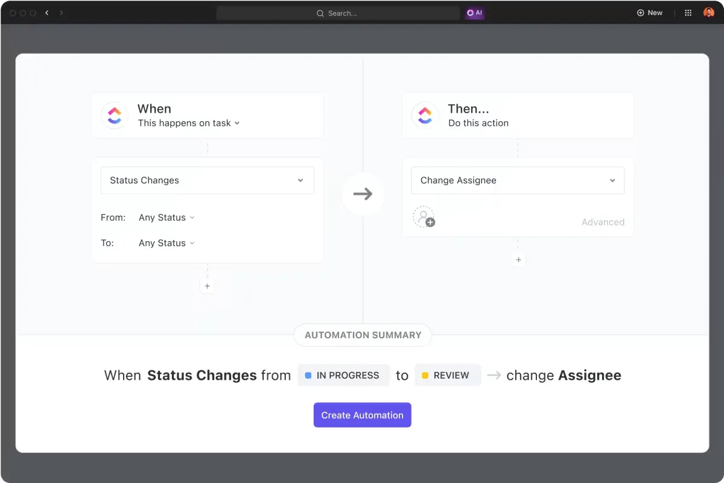Click the Create Automation button

click(x=363, y=415)
